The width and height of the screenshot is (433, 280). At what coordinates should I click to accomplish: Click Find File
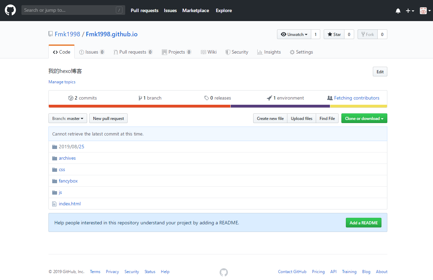pyautogui.click(x=327, y=118)
